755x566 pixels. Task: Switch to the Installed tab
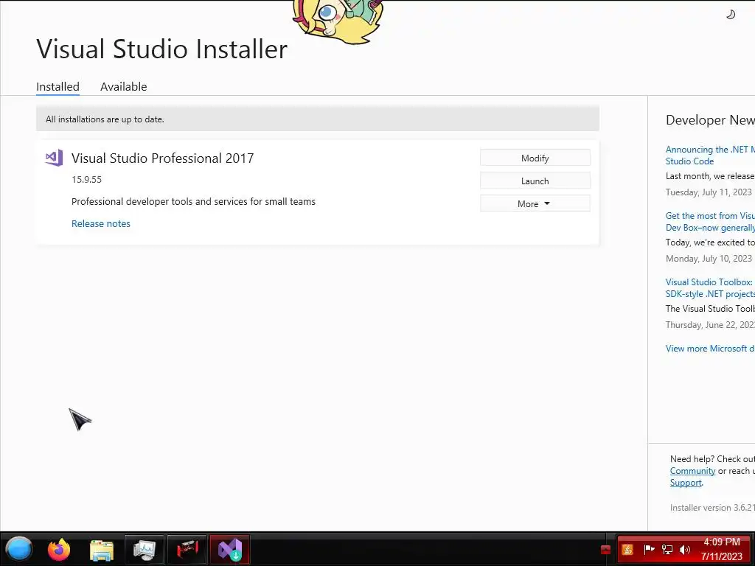58,87
